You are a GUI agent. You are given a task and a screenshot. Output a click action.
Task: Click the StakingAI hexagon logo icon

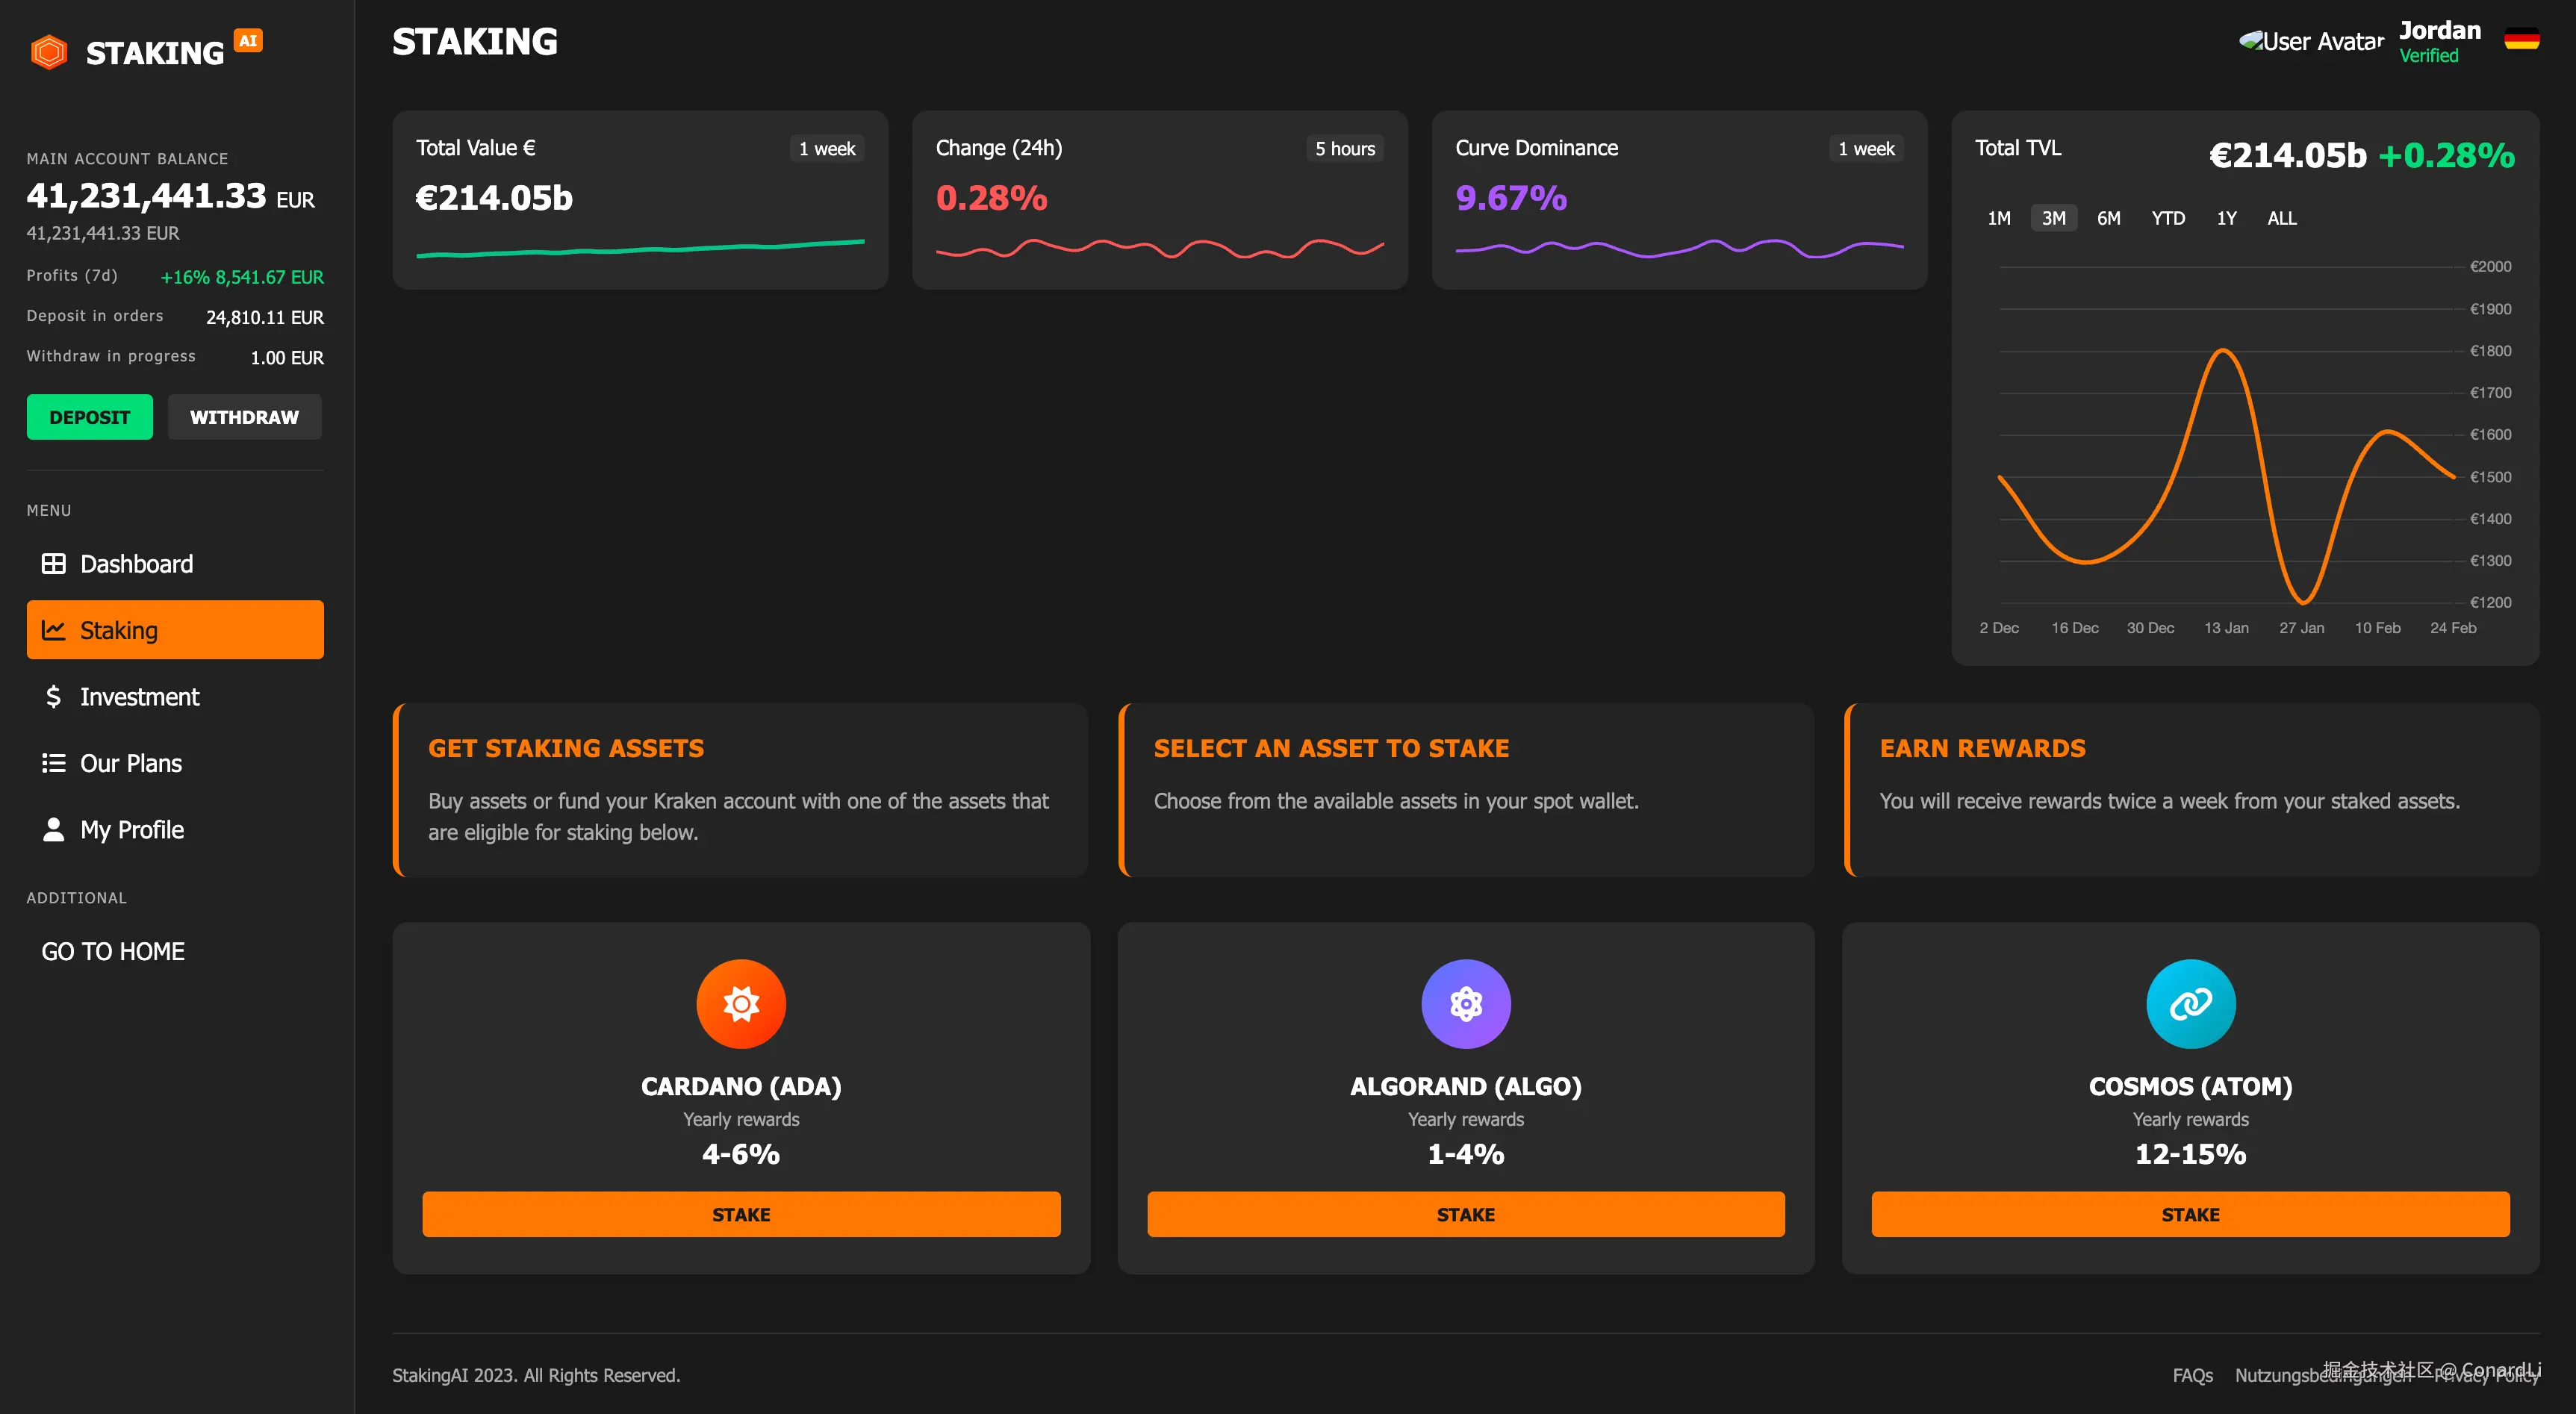48,52
